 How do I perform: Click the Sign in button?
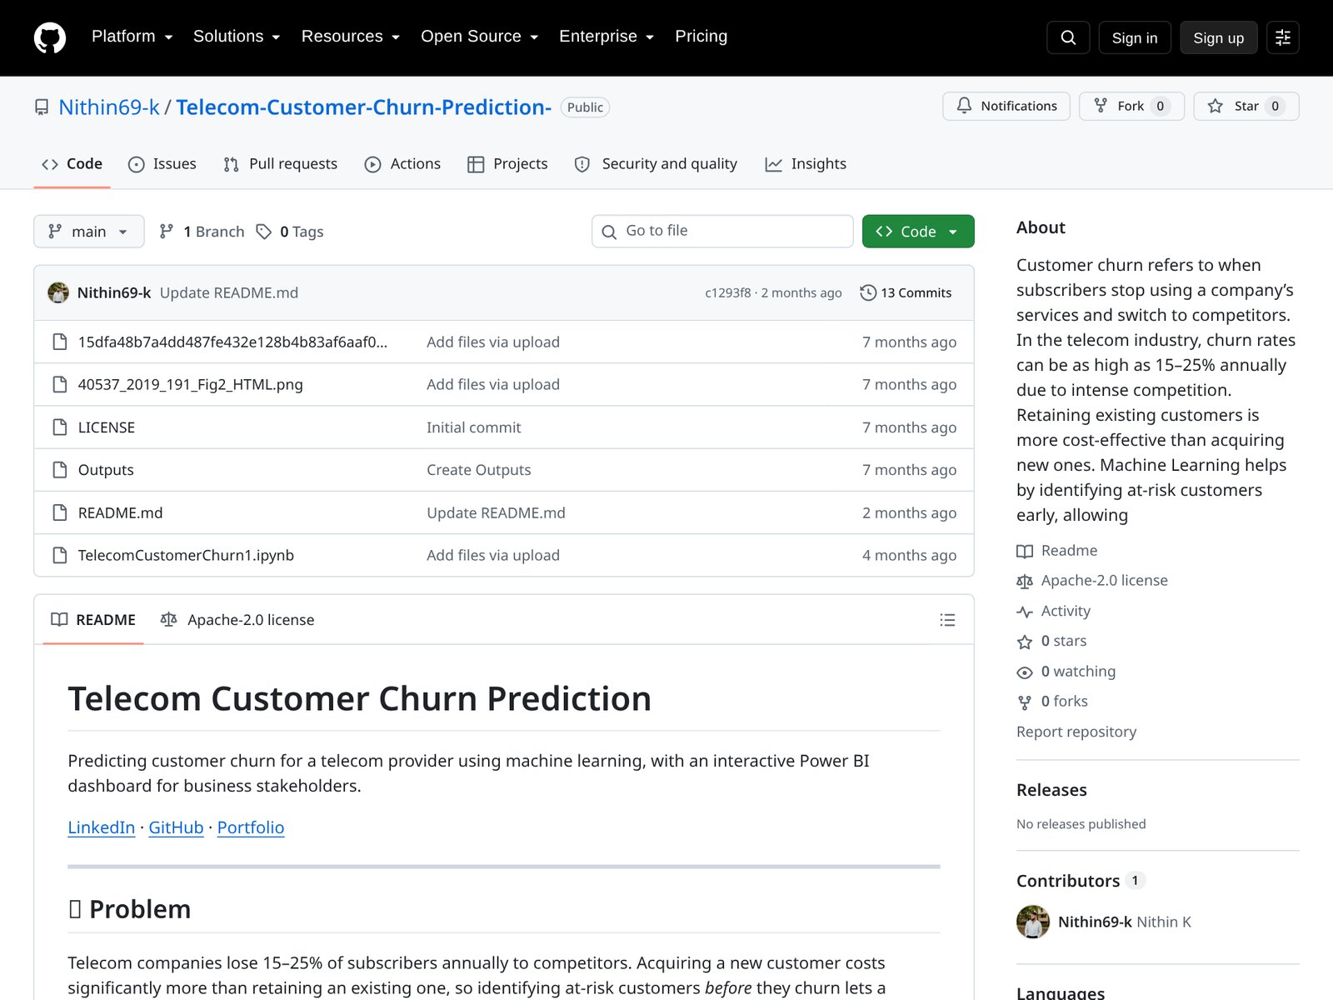click(x=1135, y=37)
